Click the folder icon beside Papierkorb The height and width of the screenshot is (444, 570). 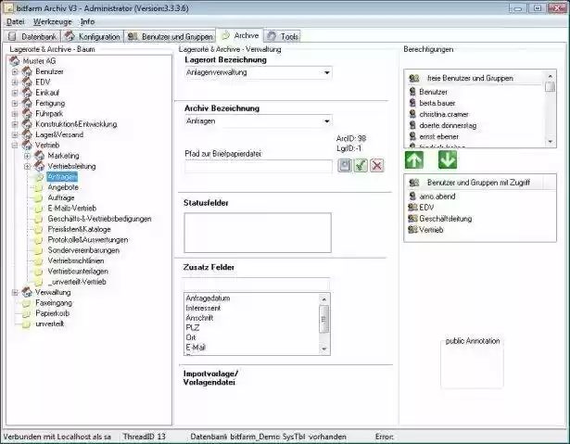click(x=26, y=313)
